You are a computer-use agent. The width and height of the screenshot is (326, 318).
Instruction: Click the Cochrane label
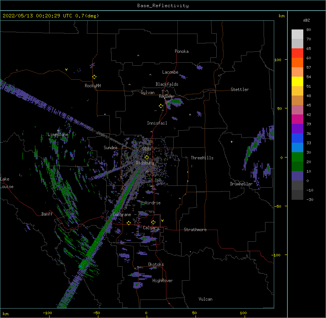click(x=122, y=215)
